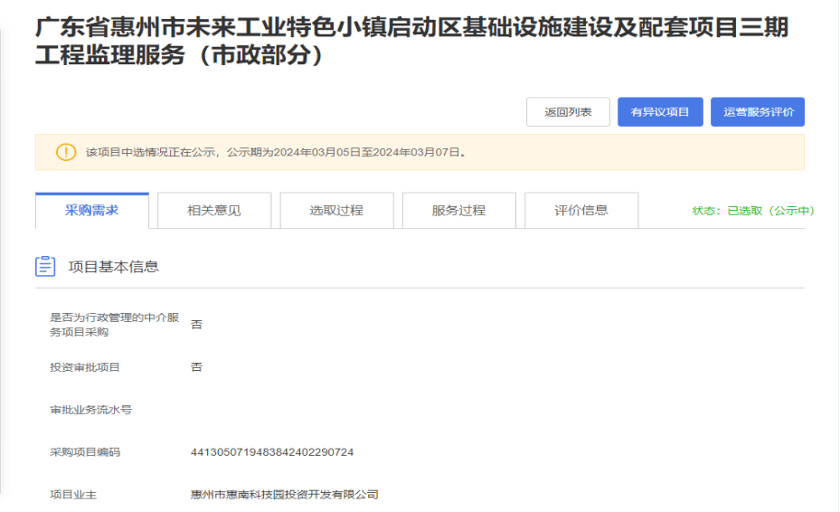This screenshot has height=512, width=840.
Task: Click the 返回列表 button
Action: coord(568,112)
